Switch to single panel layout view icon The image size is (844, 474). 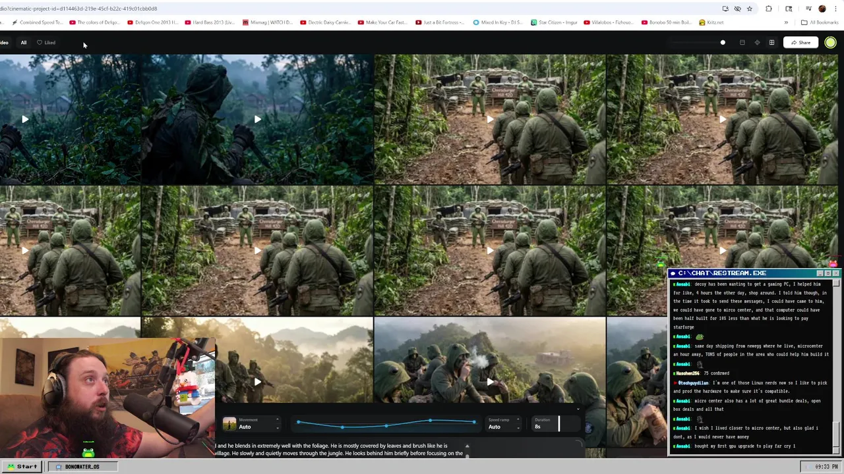click(x=742, y=43)
